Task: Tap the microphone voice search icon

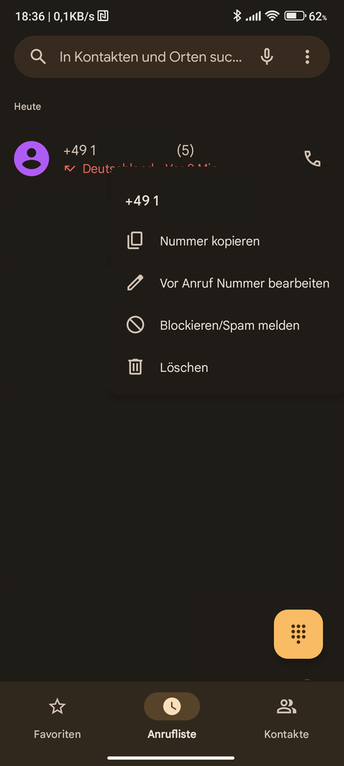Action: coord(267,57)
